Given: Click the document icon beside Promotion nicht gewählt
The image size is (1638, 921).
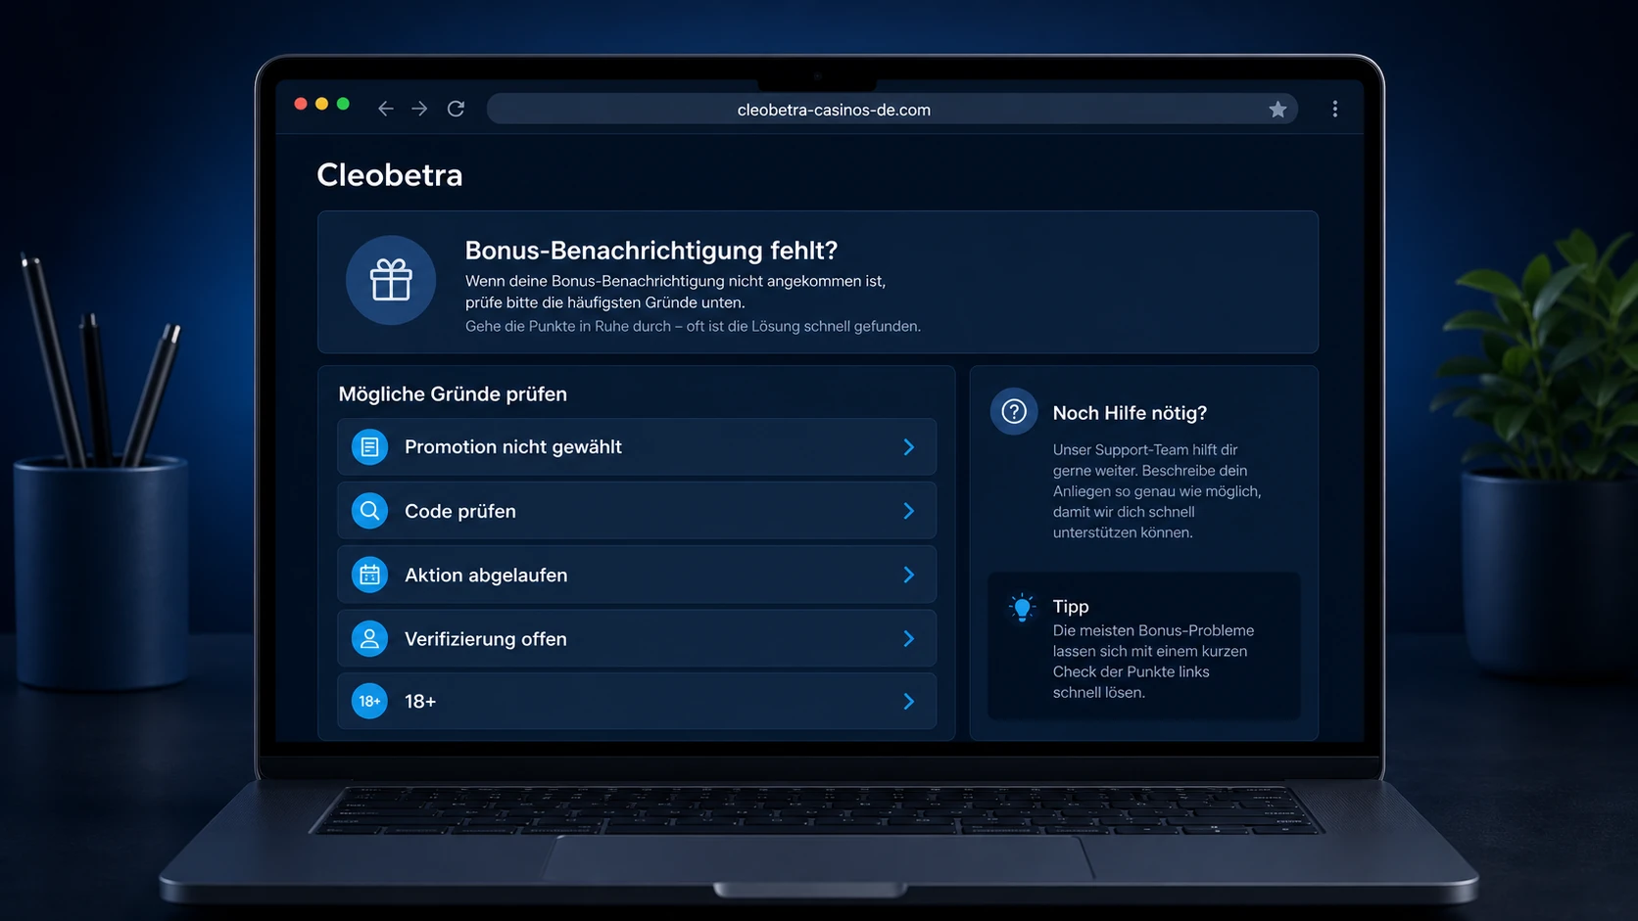Looking at the screenshot, I should click(x=369, y=447).
